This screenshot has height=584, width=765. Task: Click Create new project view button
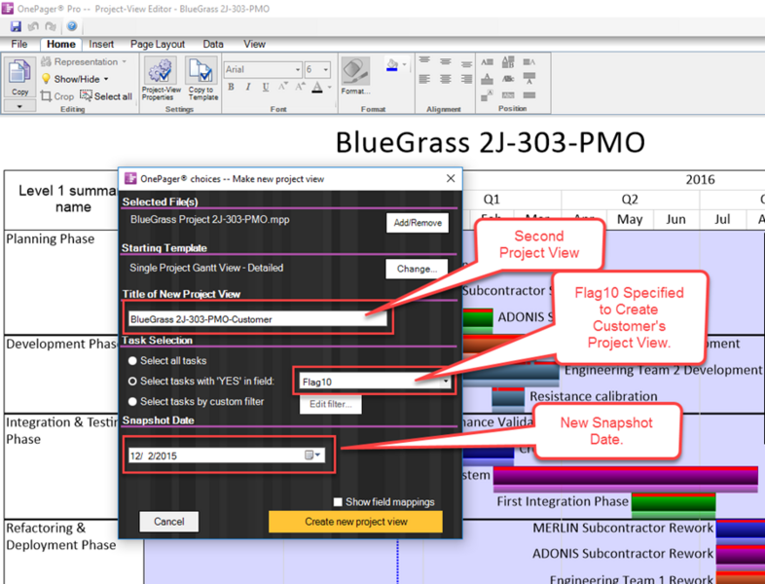(x=355, y=522)
